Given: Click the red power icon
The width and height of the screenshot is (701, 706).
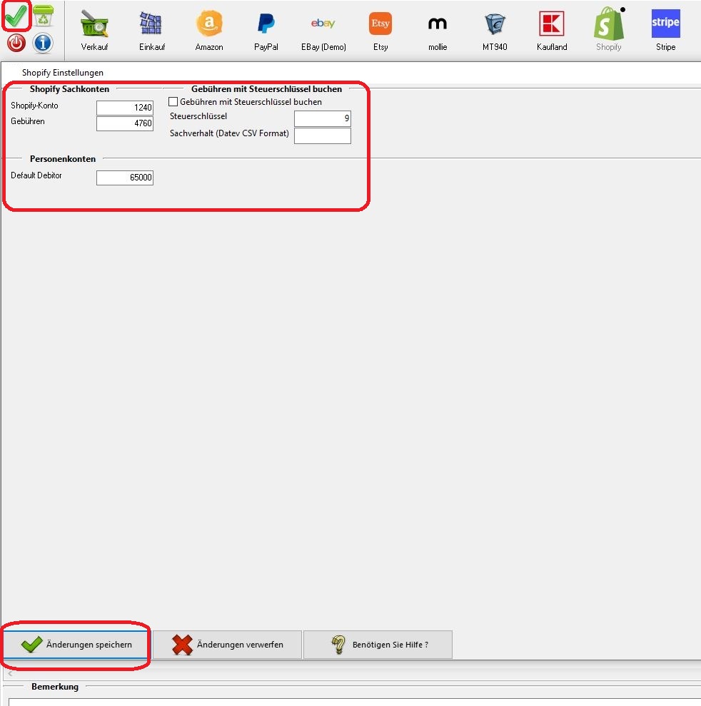Looking at the screenshot, I should click(x=16, y=44).
